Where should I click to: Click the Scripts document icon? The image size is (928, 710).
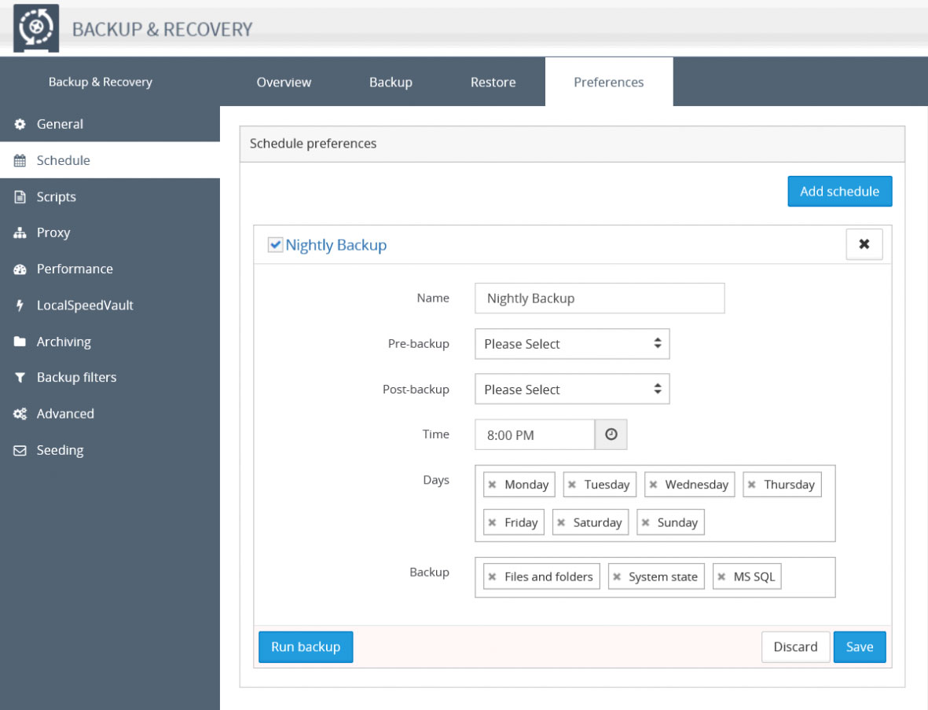(x=22, y=196)
